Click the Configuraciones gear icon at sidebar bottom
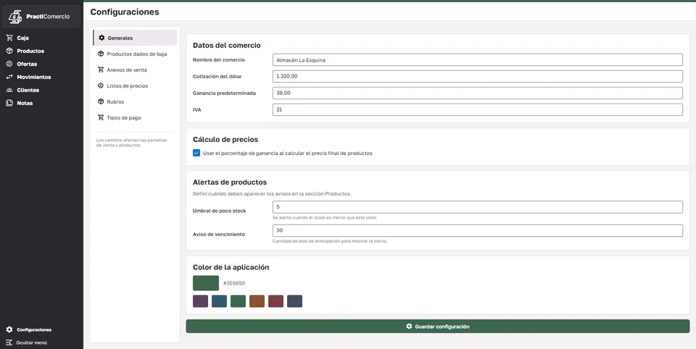Viewport: 696px width, 349px height. (9, 329)
